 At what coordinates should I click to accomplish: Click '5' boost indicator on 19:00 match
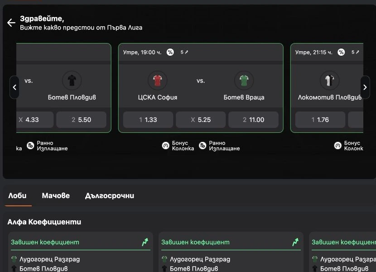tap(184, 52)
